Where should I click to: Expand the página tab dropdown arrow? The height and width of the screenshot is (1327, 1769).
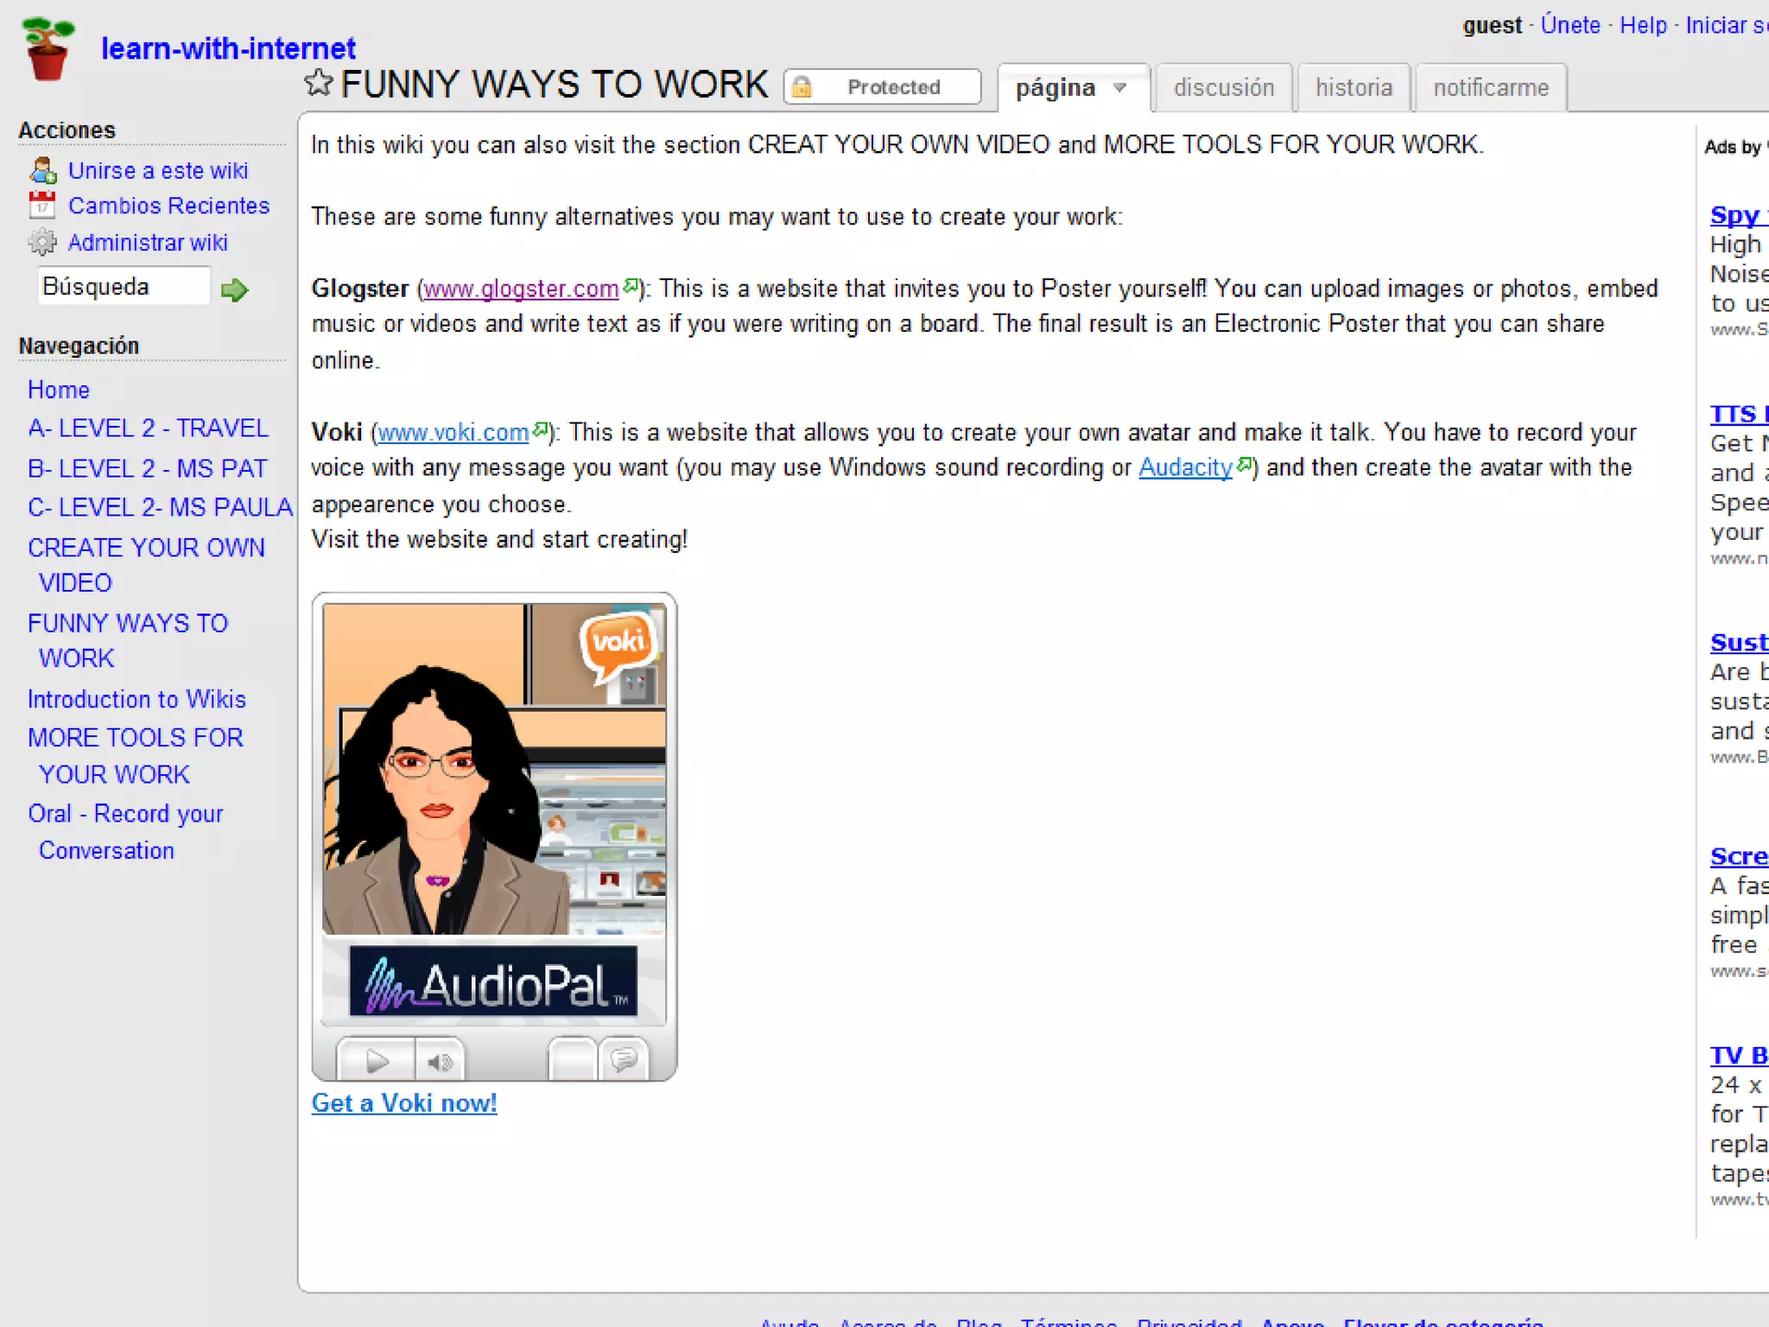click(x=1120, y=88)
